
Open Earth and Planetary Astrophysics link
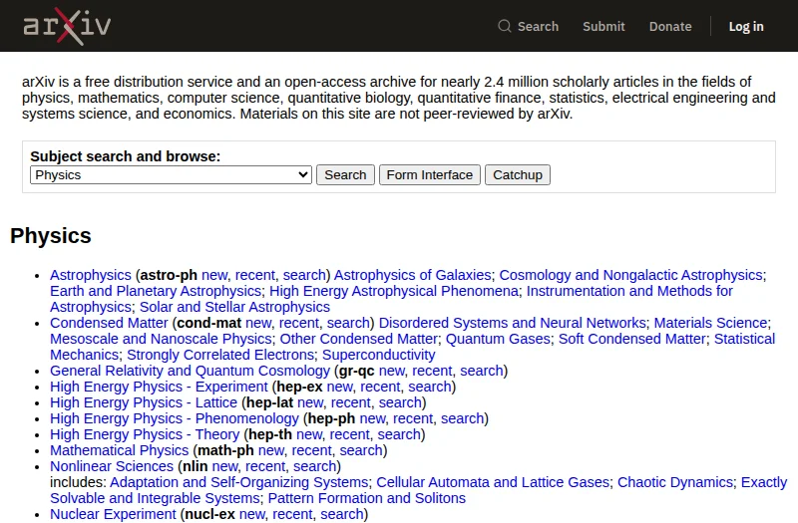[x=156, y=291]
